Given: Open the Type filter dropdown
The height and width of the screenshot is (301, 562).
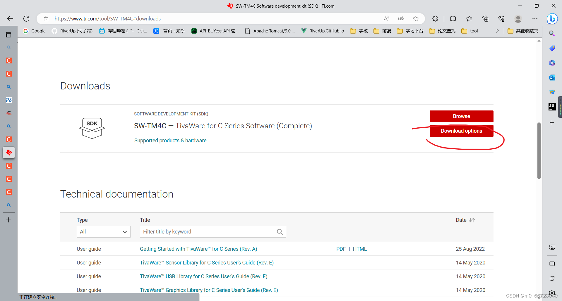Looking at the screenshot, I should pyautogui.click(x=104, y=232).
